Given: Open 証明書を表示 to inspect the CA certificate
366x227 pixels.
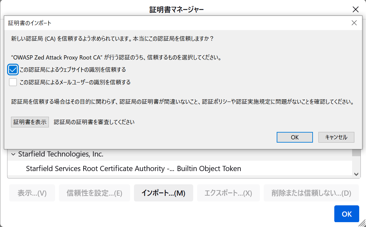Looking at the screenshot, I should 30,122.
